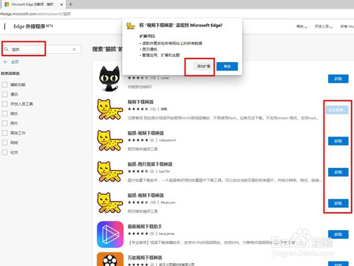Screen dimensions: 354x266
Task: Check the 社交 category checkbox
Action: tap(5, 153)
